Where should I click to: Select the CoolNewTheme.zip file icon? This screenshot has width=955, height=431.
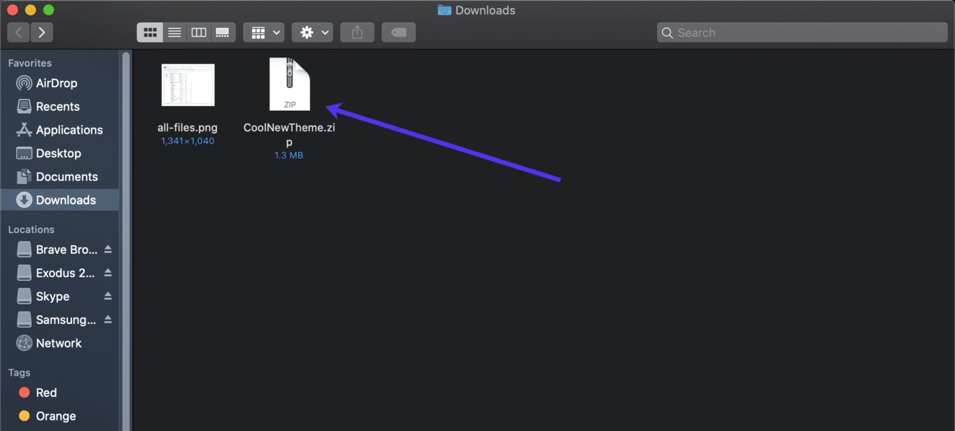[x=290, y=85]
